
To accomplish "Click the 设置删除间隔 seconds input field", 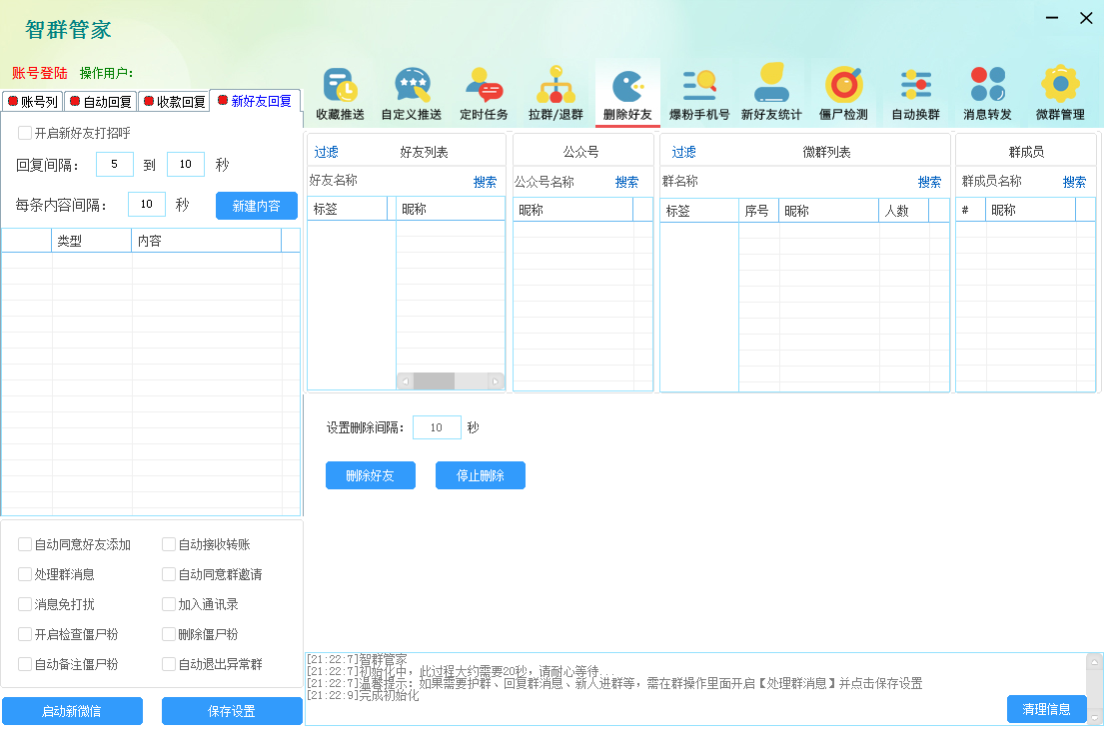I will 437,427.
